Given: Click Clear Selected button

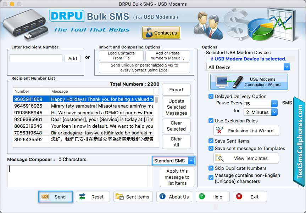Looking at the screenshot, I should coord(176,126).
